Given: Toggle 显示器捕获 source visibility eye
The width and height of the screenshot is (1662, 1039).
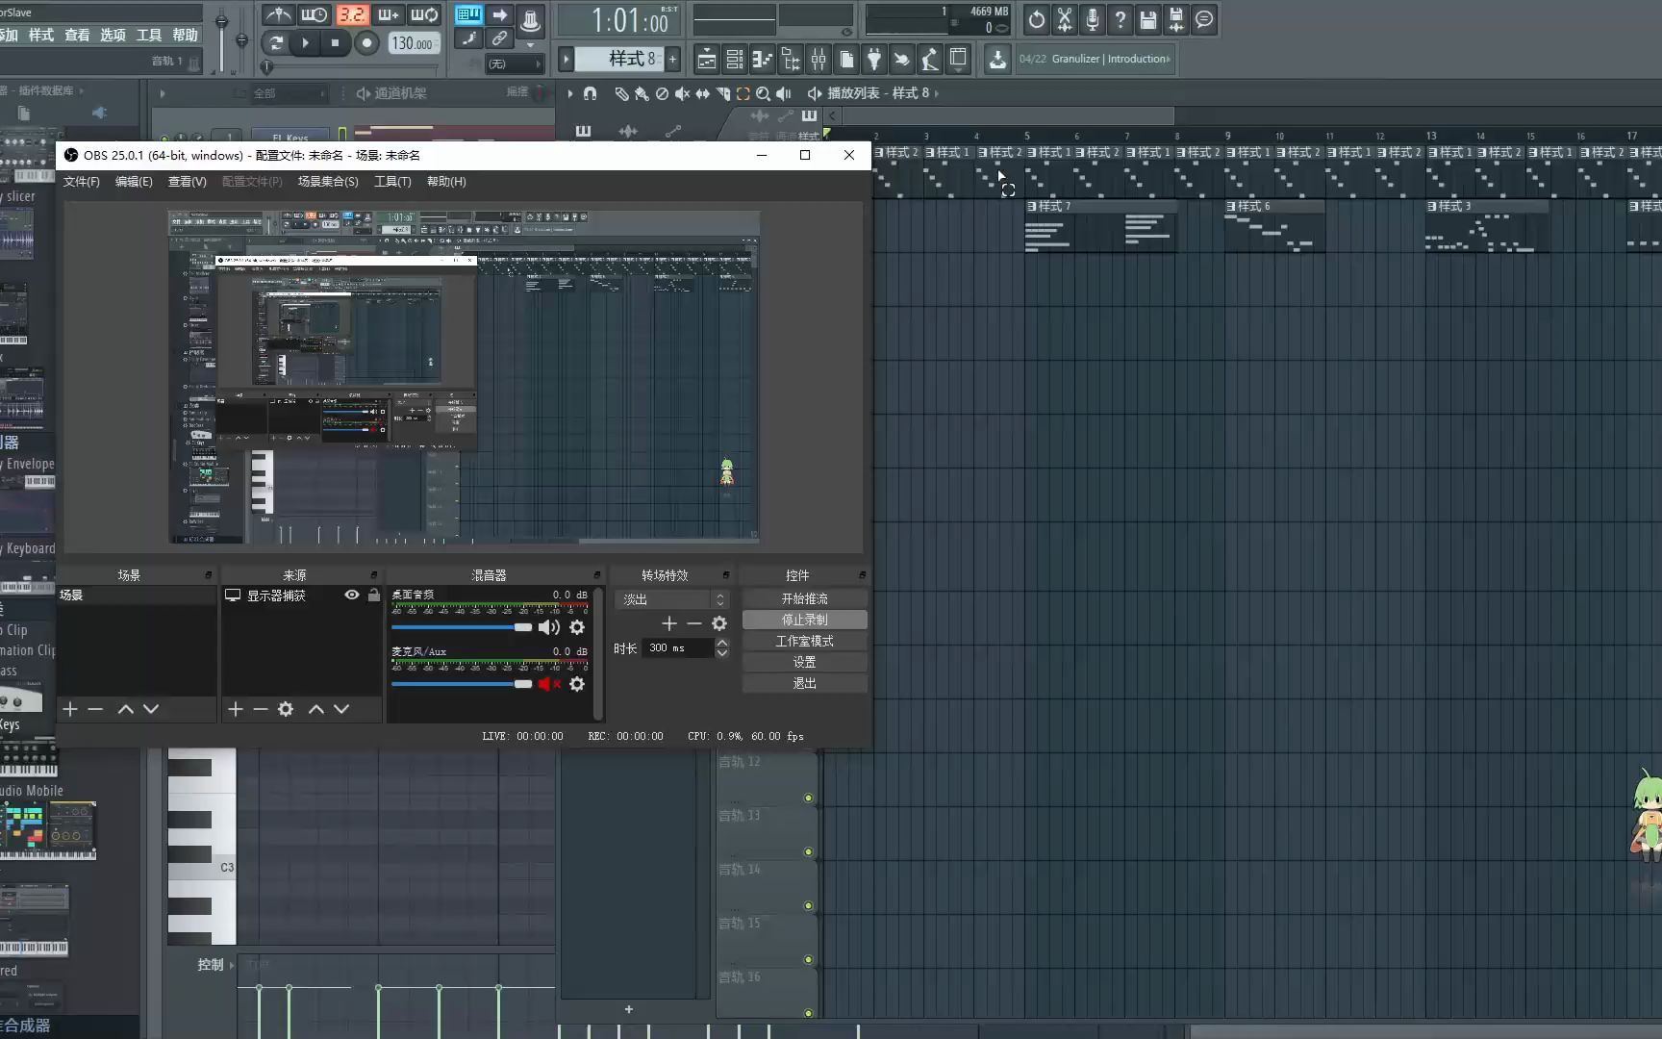Looking at the screenshot, I should coord(352,596).
